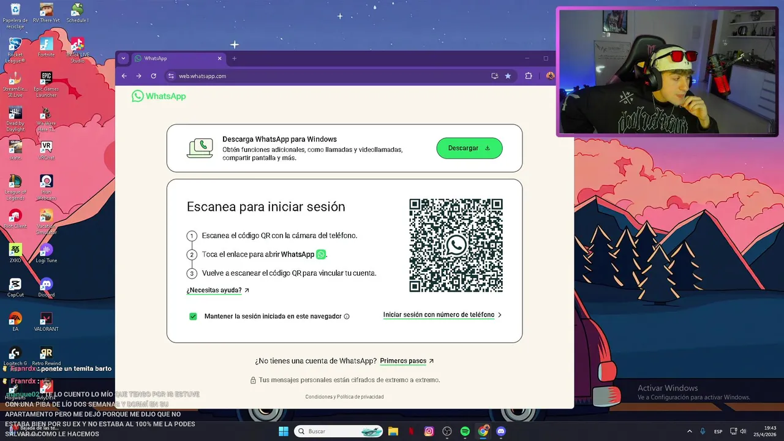Screen dimensions: 784x441
Task: Click the WhatsApp login QR code
Action: 456,245
